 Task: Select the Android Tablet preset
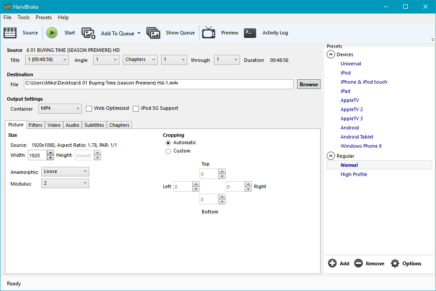point(357,137)
